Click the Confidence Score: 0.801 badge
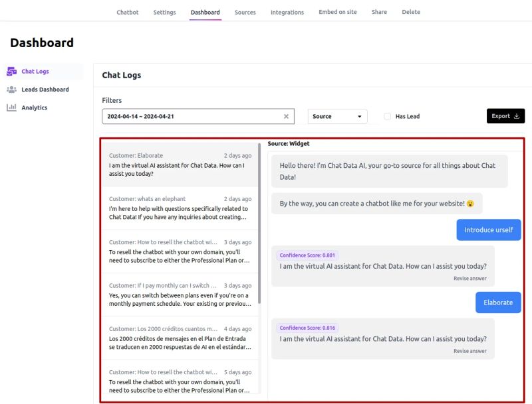 (x=307, y=255)
